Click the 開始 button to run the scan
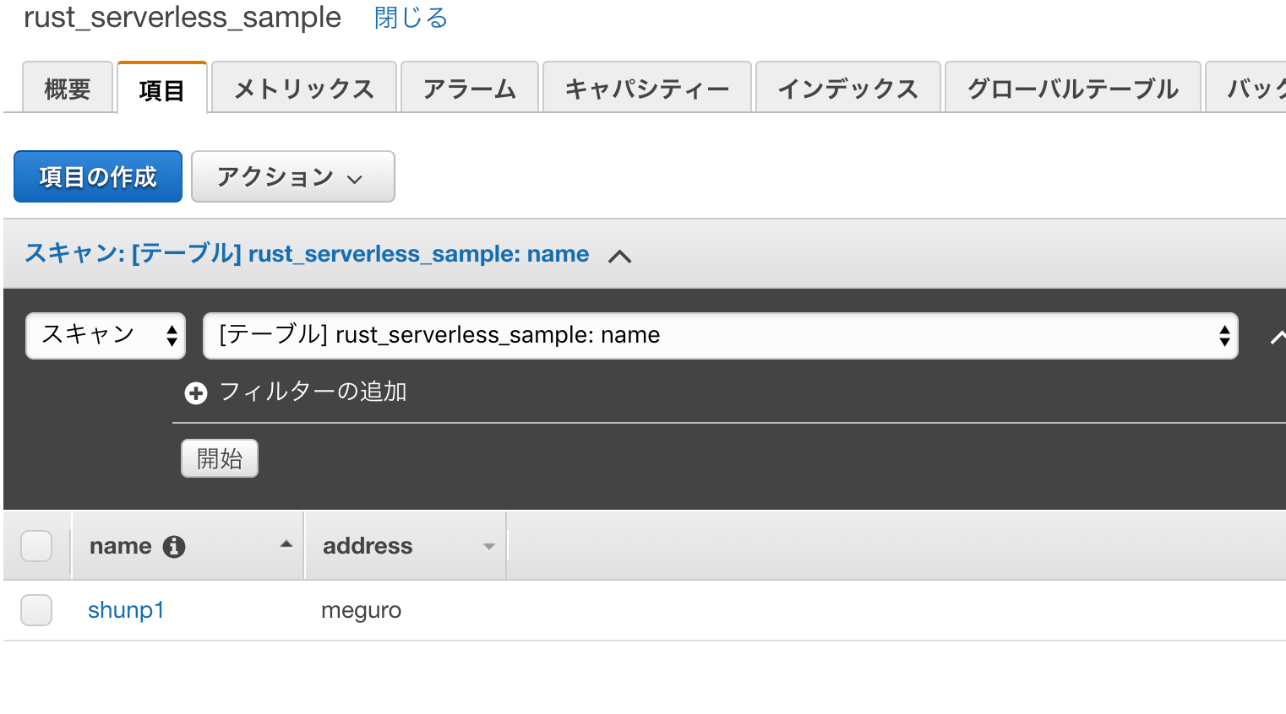1286x714 pixels. [x=219, y=457]
